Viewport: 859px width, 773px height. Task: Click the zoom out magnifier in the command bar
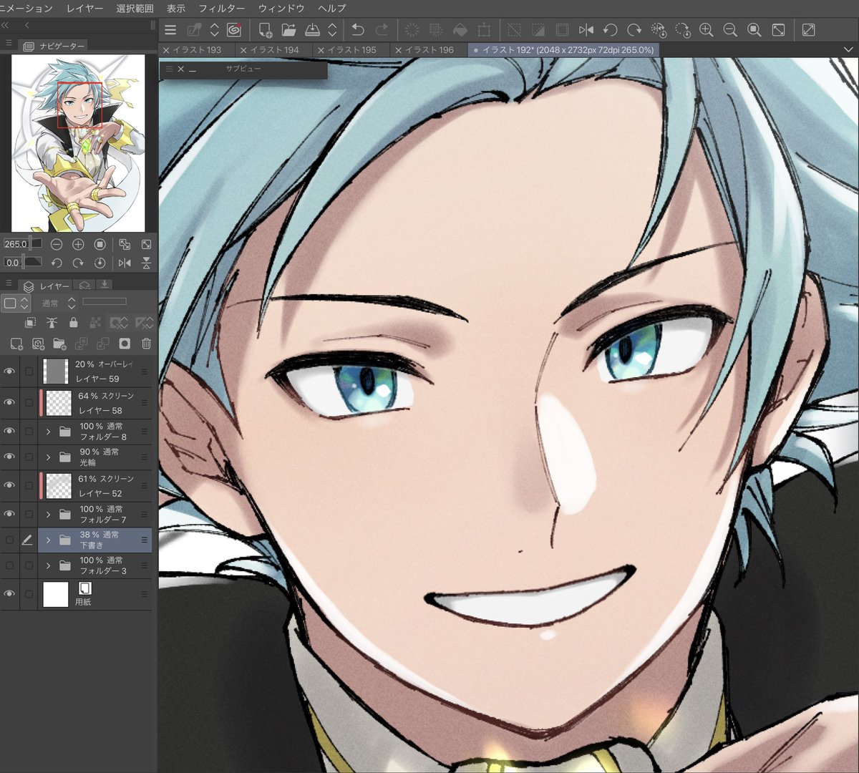coord(730,30)
